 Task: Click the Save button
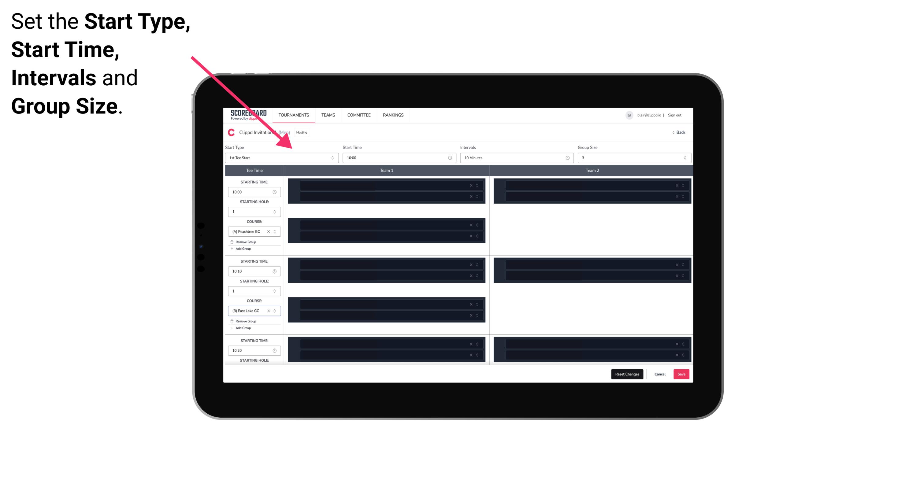[x=681, y=374]
